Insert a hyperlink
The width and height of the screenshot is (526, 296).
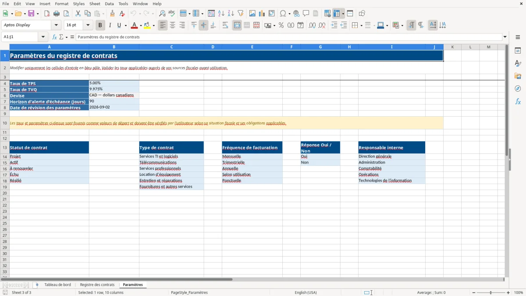coord(296,14)
